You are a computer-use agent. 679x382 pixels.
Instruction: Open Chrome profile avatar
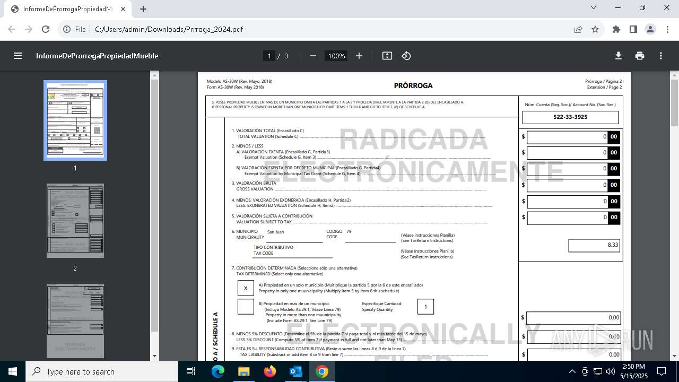click(650, 29)
